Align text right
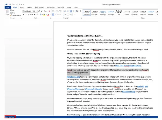 [x=58, y=14]
